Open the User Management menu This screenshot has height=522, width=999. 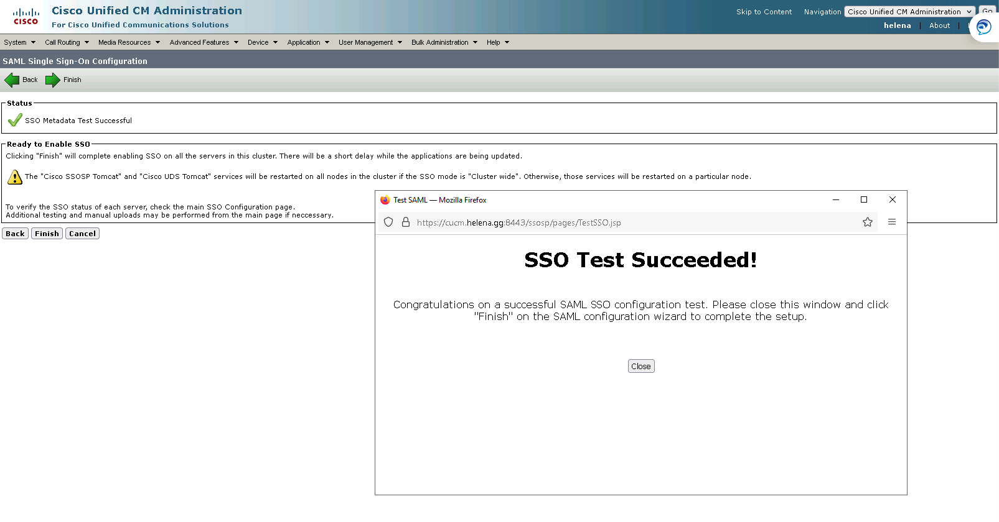370,43
